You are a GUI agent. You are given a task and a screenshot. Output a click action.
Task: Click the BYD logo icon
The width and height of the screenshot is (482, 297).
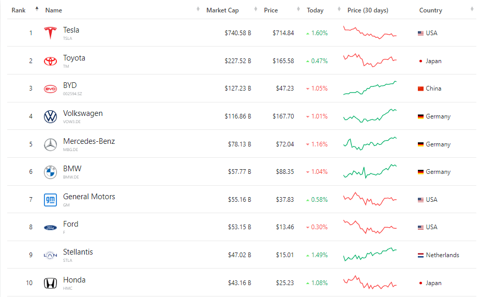[50, 88]
